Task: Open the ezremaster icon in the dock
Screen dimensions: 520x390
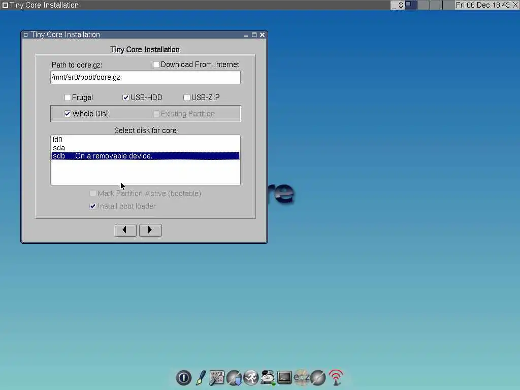Action: (x=301, y=378)
